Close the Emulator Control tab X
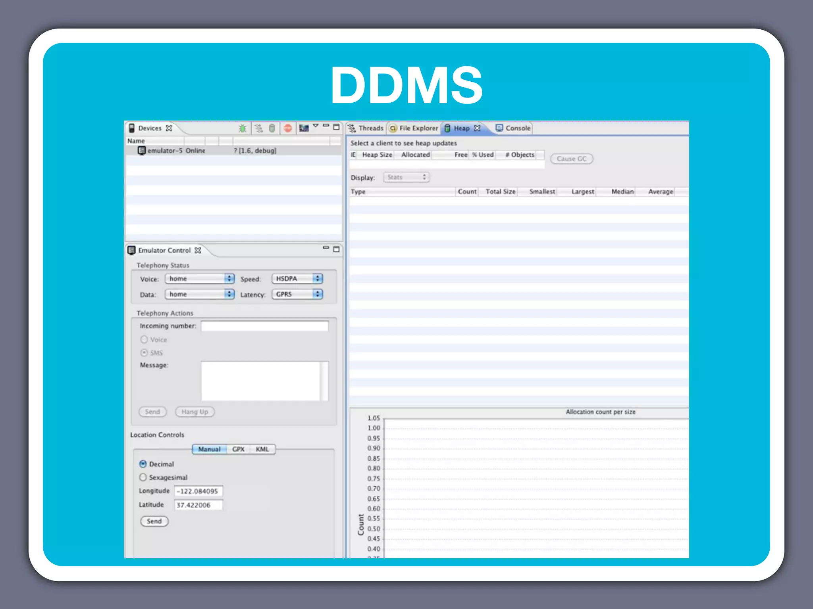This screenshot has width=813, height=609. tap(198, 250)
